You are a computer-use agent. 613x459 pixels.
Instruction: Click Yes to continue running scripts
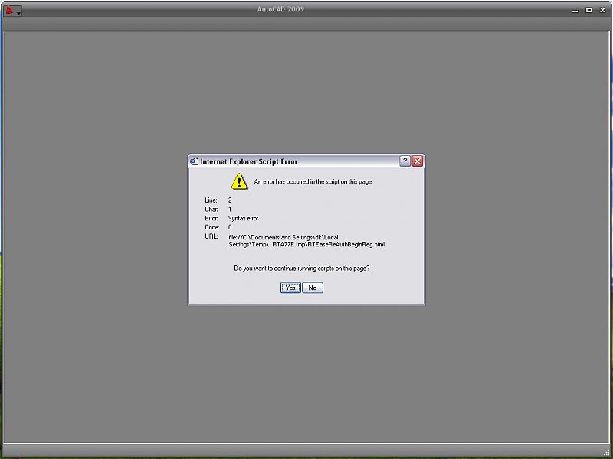(290, 288)
